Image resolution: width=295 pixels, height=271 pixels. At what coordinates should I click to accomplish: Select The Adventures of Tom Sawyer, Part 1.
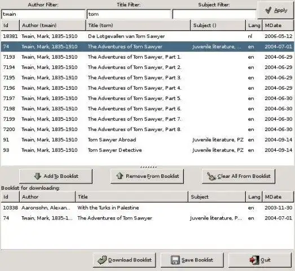click(148, 57)
